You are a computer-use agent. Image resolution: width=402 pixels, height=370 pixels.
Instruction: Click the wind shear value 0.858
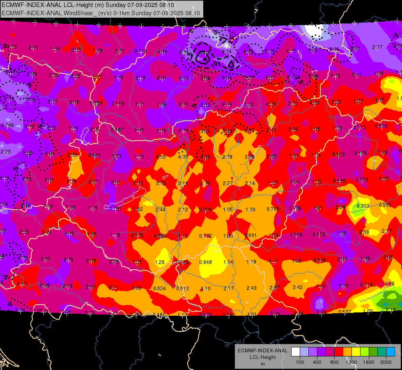(x=320, y=260)
